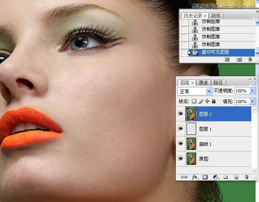The image size is (259, 202).
Task: Select the 原图 layer
Action: [x=218, y=159]
